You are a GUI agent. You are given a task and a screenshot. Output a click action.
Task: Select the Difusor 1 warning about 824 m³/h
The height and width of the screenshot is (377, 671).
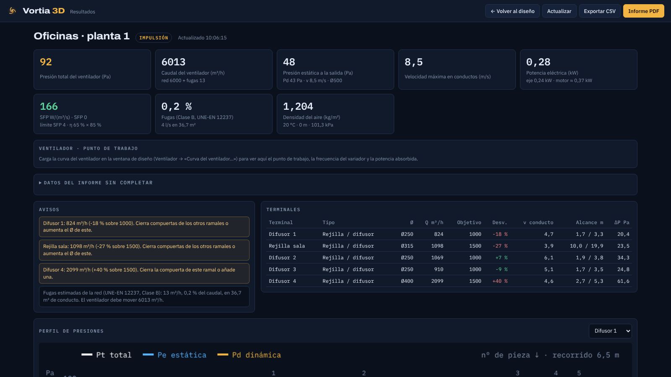point(144,227)
